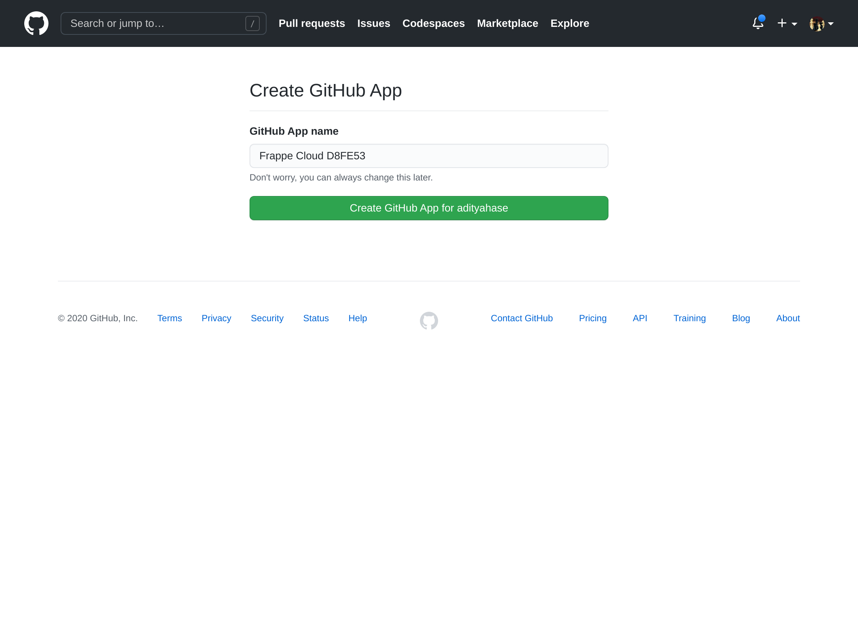Click Create GitHub App for adityahase button
The height and width of the screenshot is (619, 858).
[429, 208]
